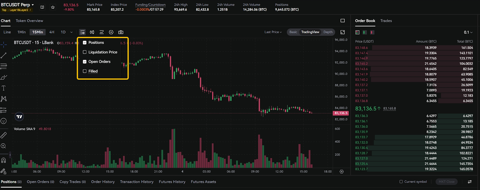Open the BTCUSDT Perp pair dropdown
The image size is (480, 190).
[33, 5]
